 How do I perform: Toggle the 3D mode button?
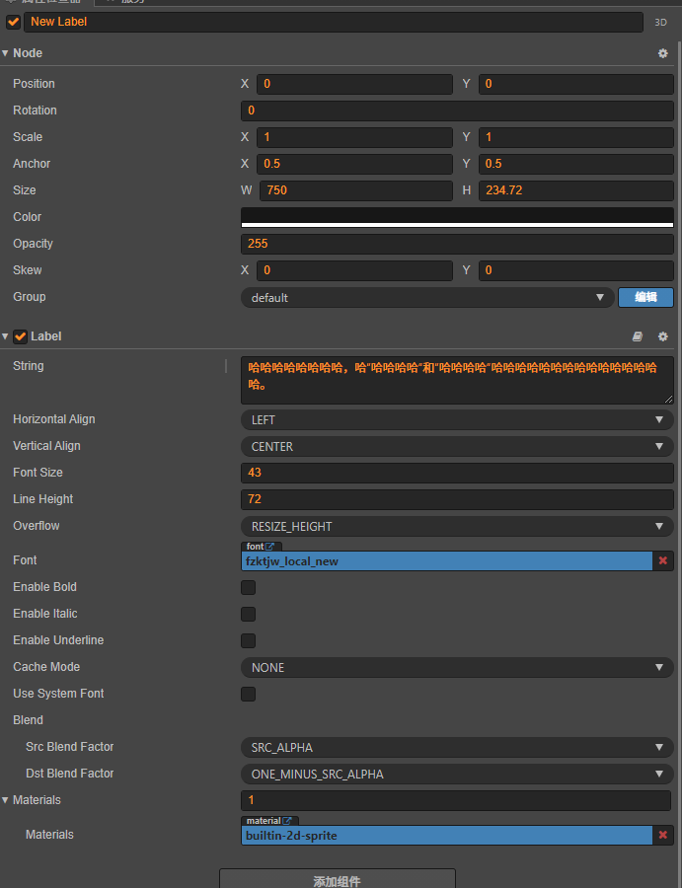[x=661, y=22]
